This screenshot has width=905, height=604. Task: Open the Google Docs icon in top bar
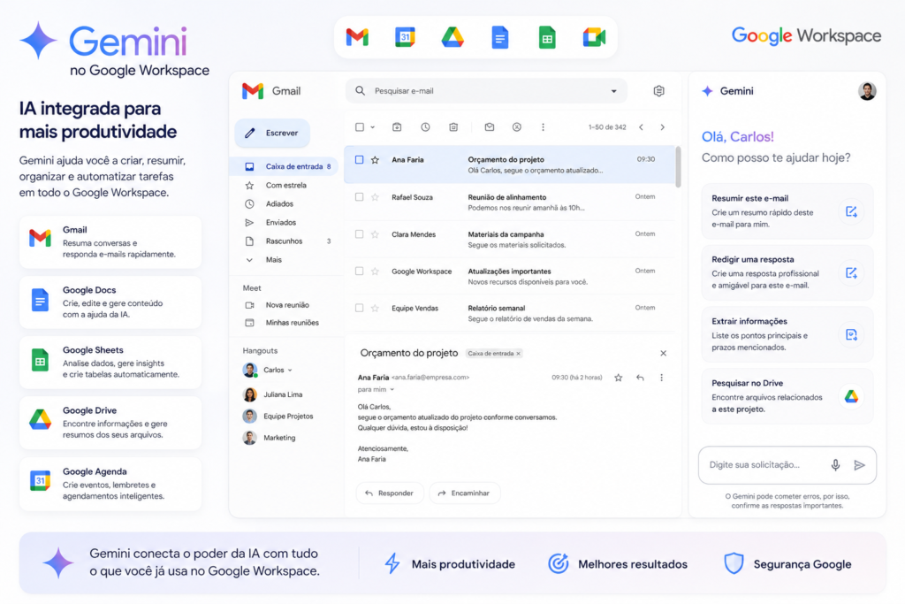point(500,37)
